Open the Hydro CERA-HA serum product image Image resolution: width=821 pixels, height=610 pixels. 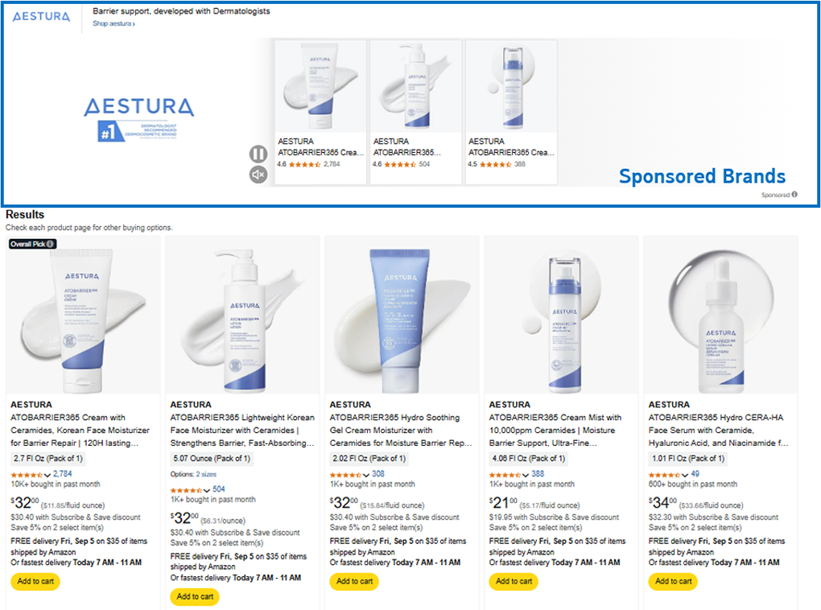[x=720, y=315]
